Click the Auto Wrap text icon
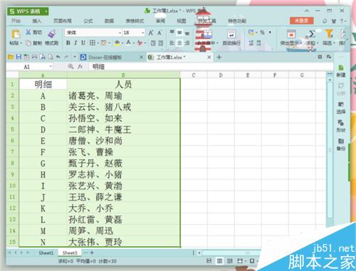 coord(231,34)
